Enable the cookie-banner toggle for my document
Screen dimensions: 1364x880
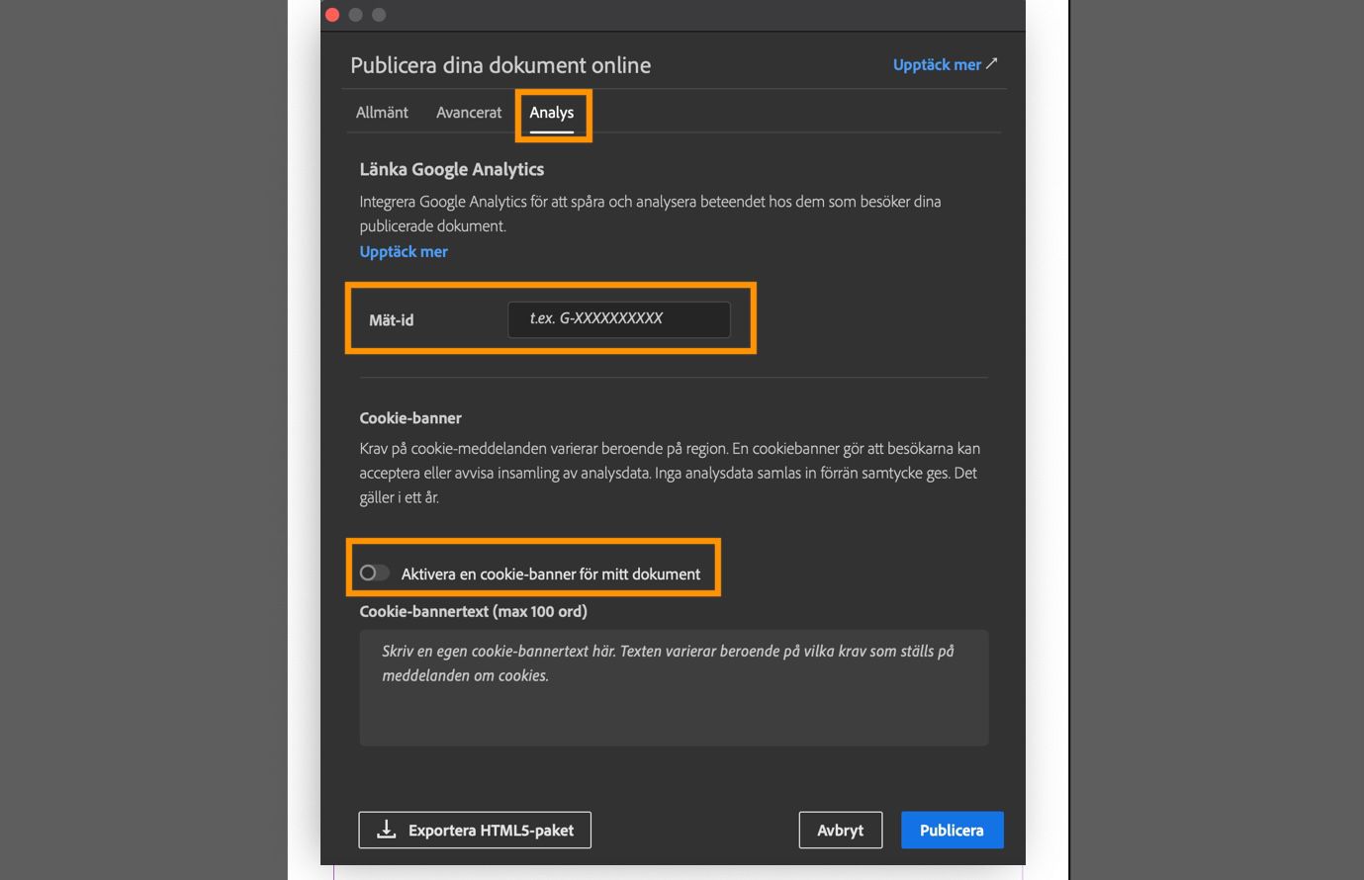pyautogui.click(x=374, y=573)
